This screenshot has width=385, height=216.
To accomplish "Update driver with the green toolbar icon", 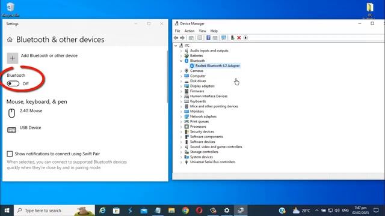I will [x=232, y=38].
